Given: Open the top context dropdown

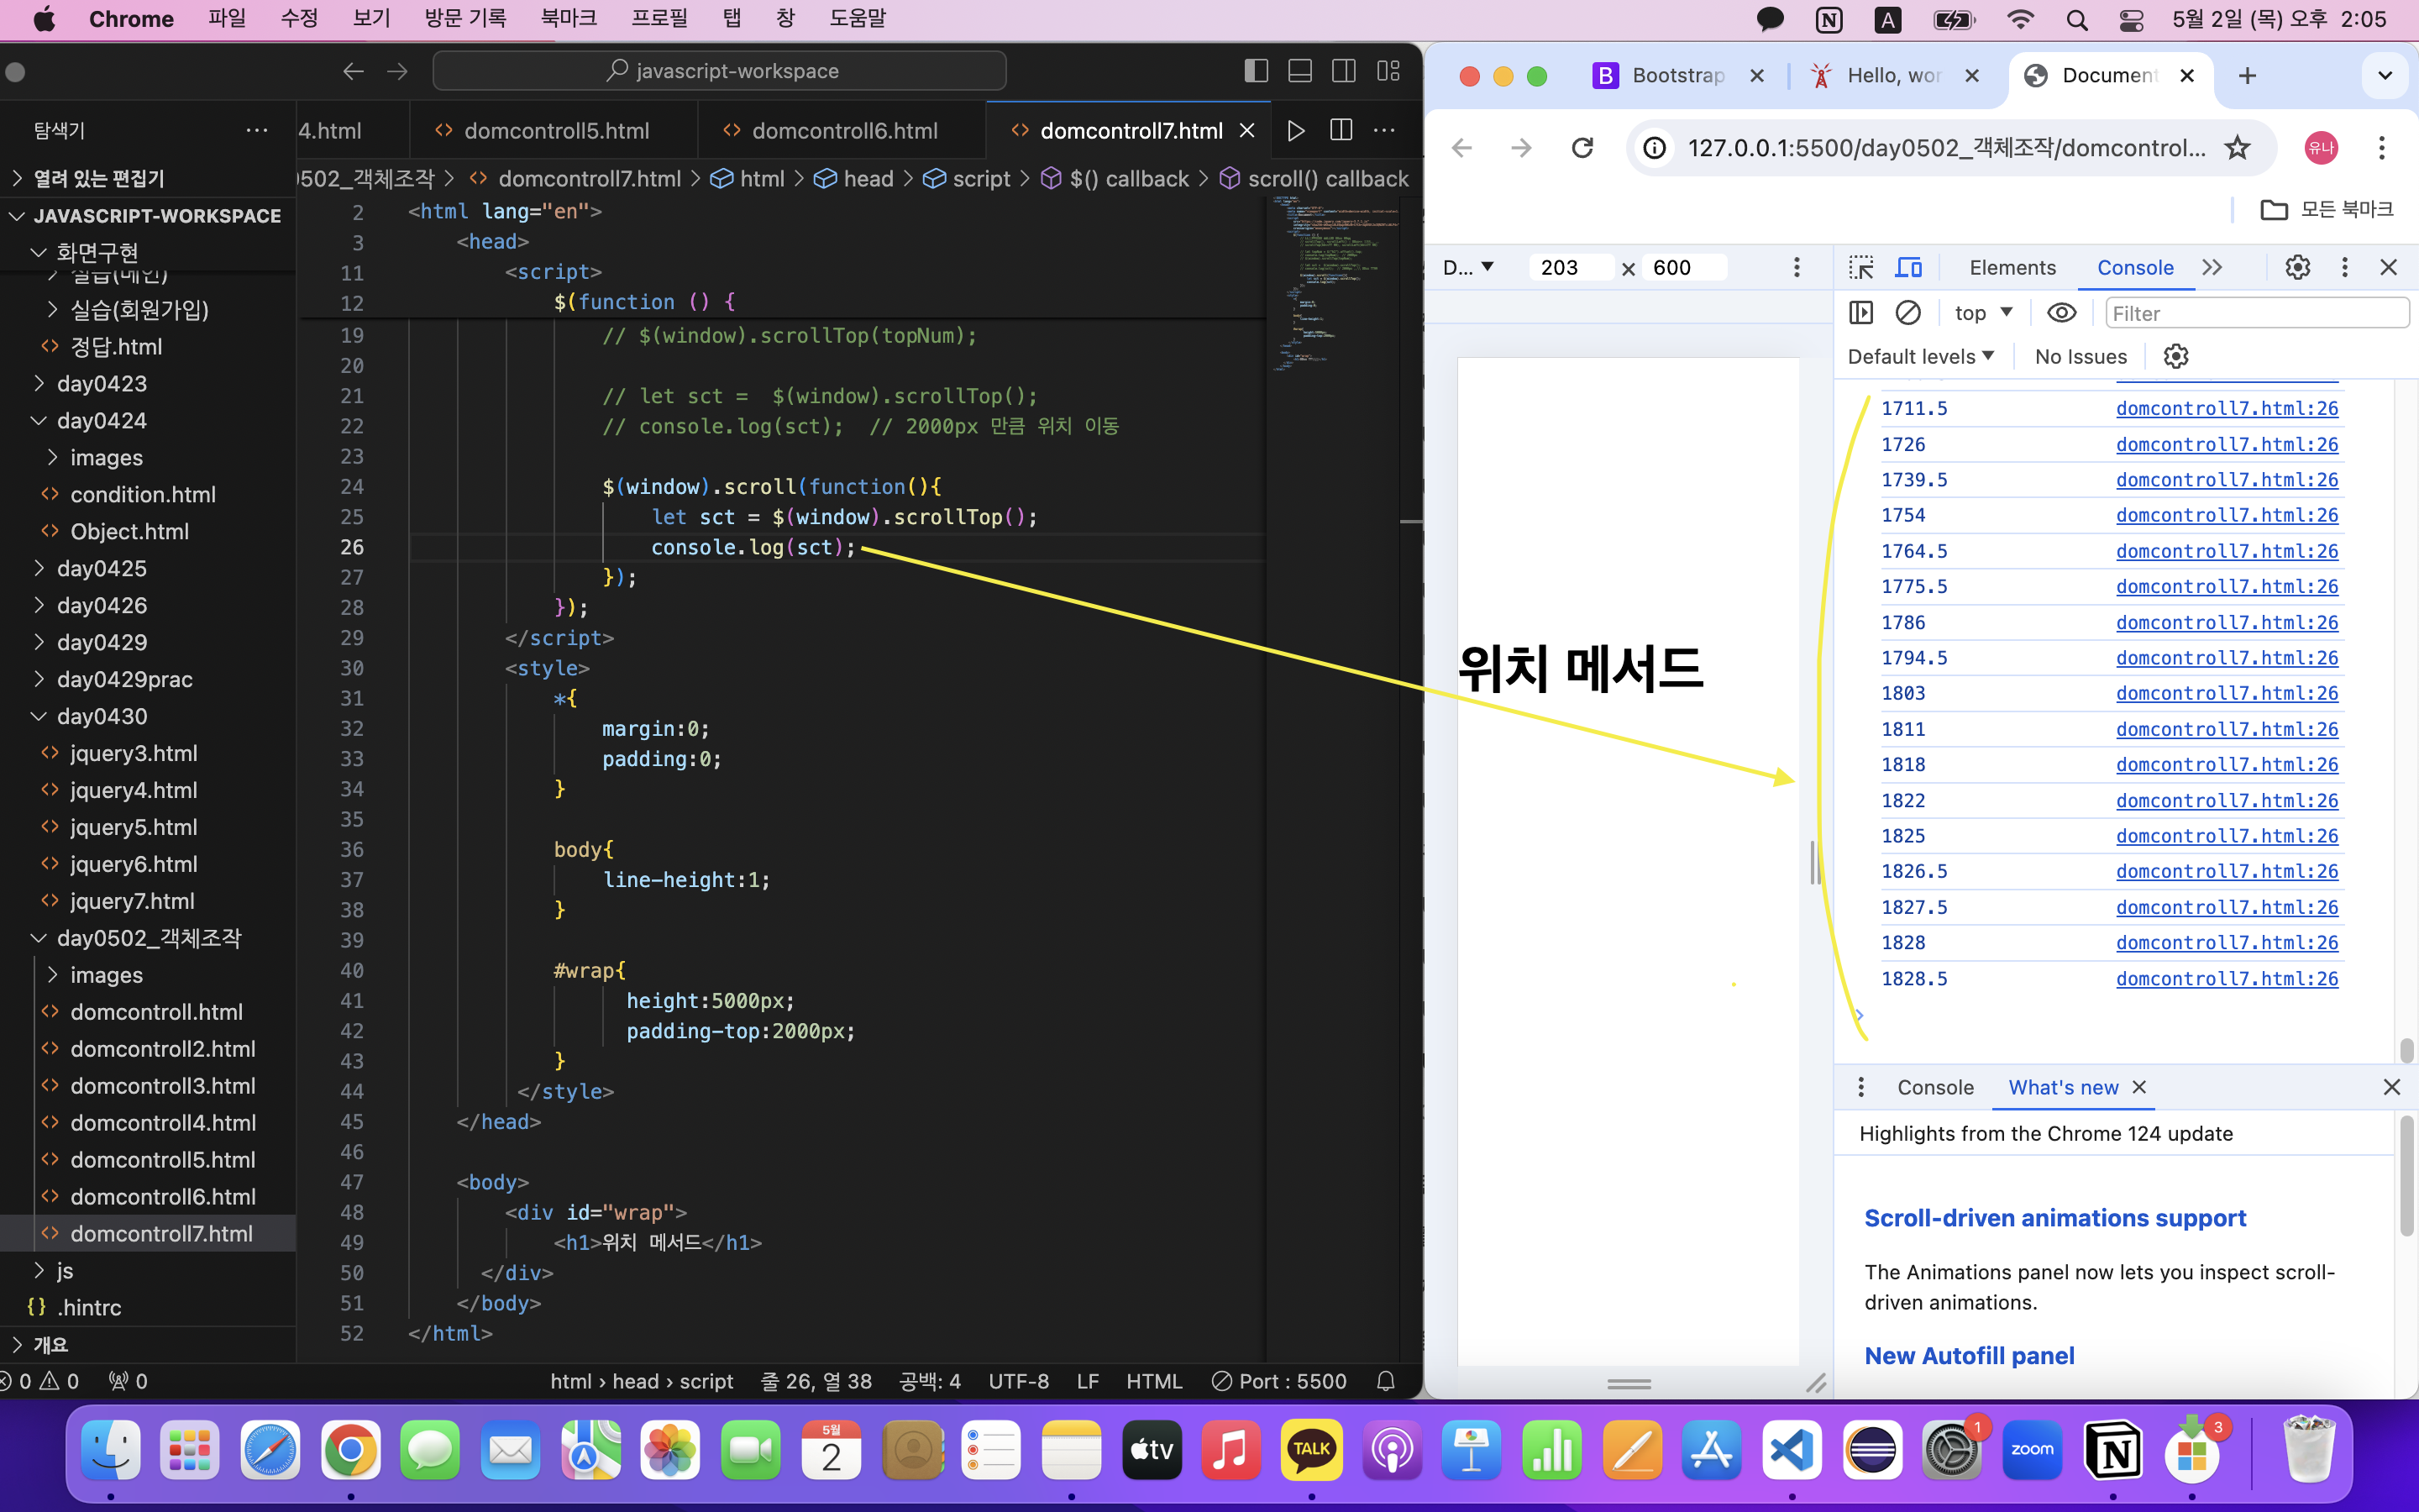Looking at the screenshot, I should pos(1983,313).
